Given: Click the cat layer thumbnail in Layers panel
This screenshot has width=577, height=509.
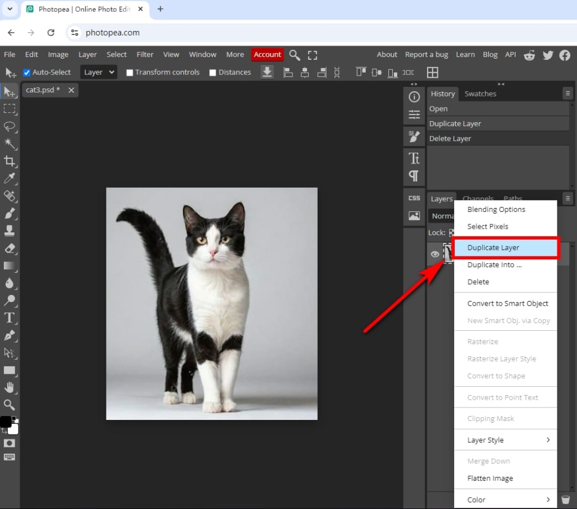Looking at the screenshot, I should [x=449, y=254].
